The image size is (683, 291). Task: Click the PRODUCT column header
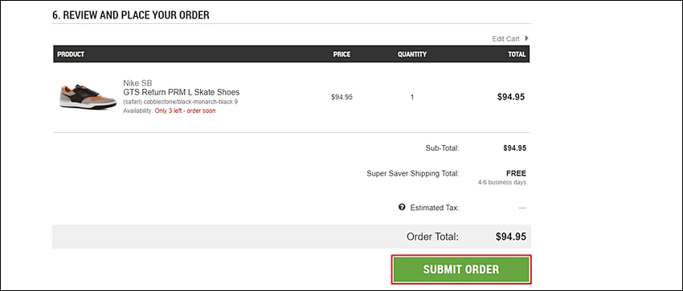coord(71,55)
